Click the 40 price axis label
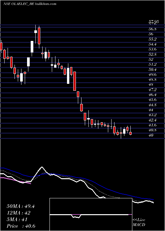165x231 pixels. point(151,135)
